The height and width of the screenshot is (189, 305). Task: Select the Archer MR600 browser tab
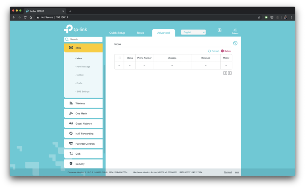coord(45,11)
